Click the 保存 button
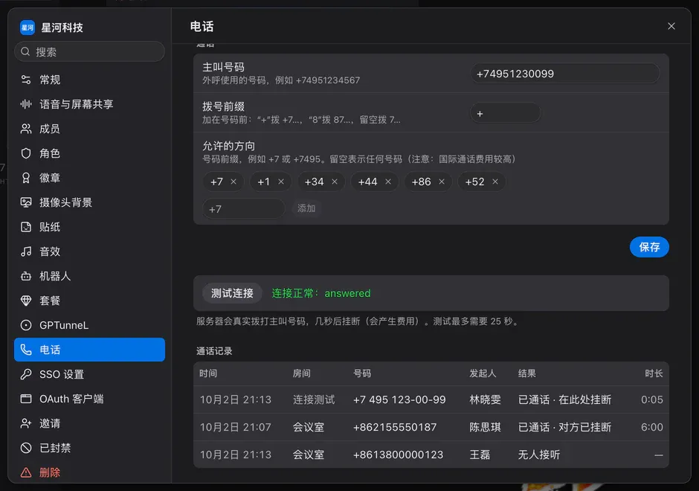This screenshot has height=491, width=699. point(649,247)
